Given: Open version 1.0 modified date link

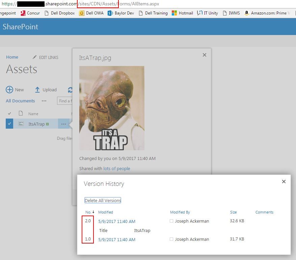Looking at the screenshot, I should pyautogui.click(x=117, y=240).
